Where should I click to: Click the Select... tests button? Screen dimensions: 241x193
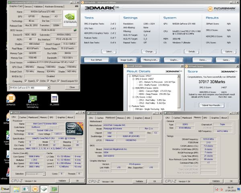pos(109,51)
